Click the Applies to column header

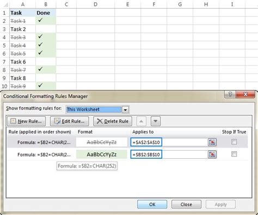pos(143,132)
